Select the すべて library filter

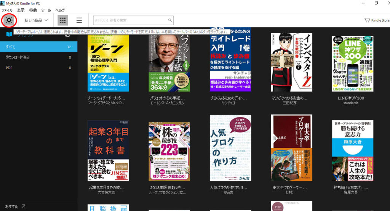pos(38,47)
